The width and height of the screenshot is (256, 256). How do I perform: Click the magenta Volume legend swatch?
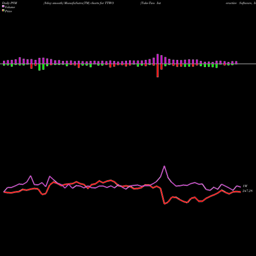tap(3, 6)
